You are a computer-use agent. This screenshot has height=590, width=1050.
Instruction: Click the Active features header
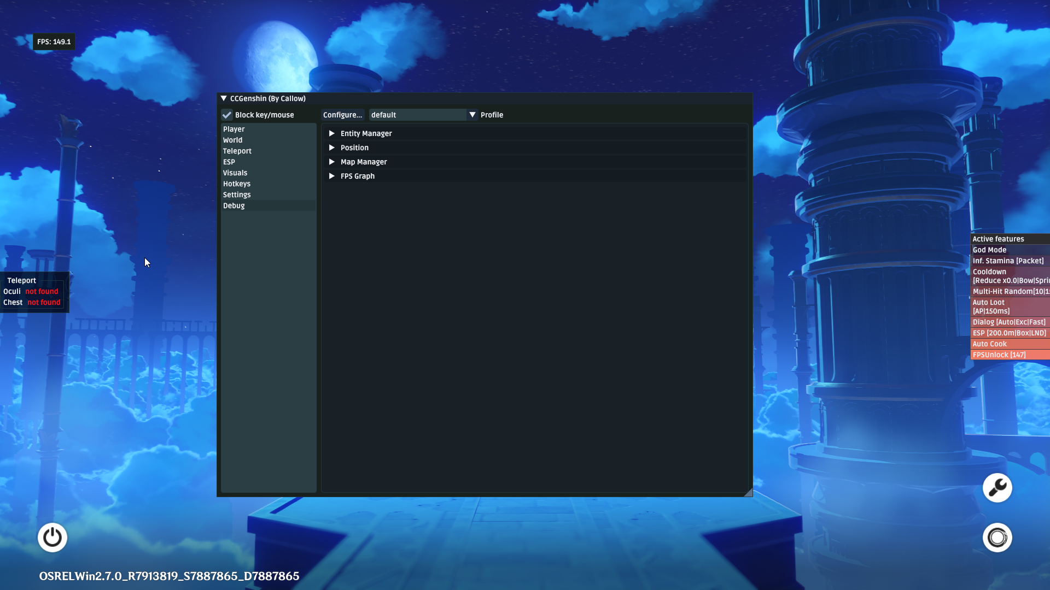tap(1010, 239)
